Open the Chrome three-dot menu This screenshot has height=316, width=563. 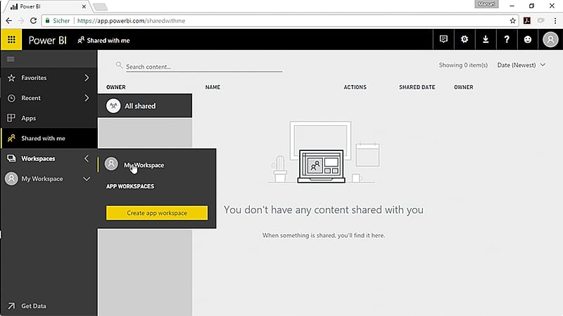click(555, 21)
